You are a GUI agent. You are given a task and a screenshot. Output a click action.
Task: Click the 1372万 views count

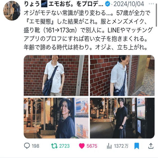click(121, 146)
